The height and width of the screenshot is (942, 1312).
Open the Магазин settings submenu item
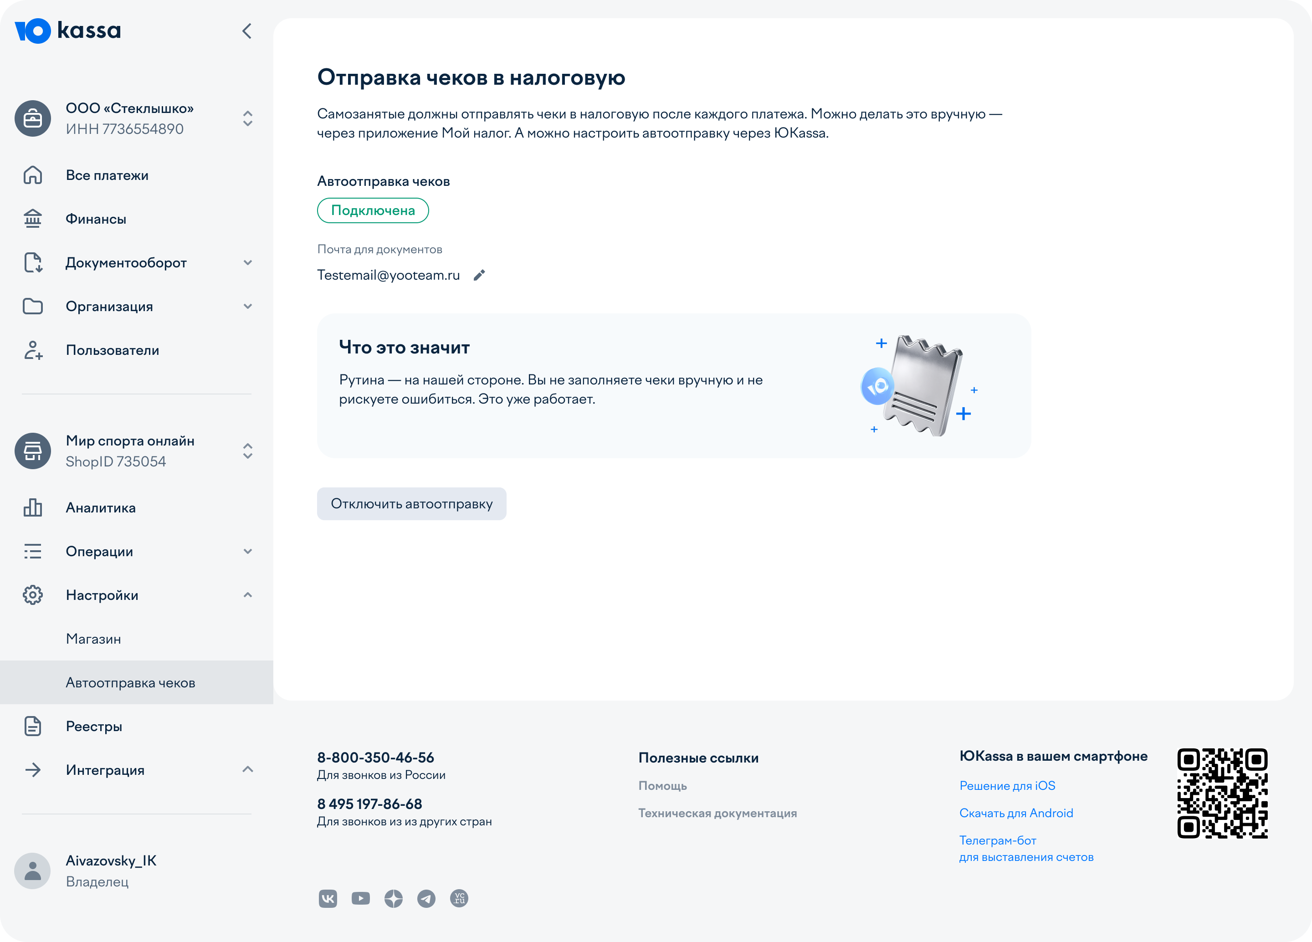(137, 639)
